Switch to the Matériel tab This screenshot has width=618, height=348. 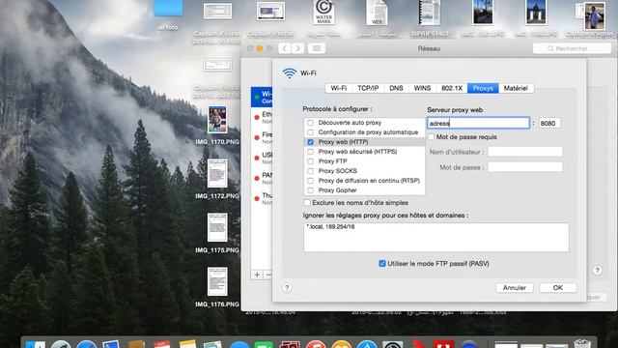516,88
